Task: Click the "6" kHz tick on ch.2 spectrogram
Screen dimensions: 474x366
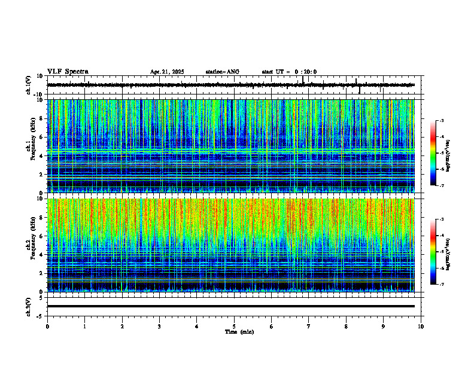Action: 42,236
